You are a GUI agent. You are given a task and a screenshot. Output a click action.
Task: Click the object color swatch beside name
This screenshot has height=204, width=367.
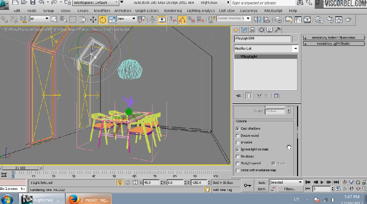(295, 39)
